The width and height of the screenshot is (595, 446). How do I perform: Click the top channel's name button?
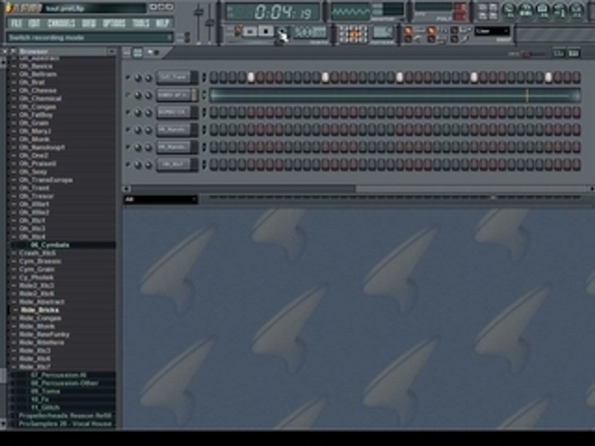[174, 77]
